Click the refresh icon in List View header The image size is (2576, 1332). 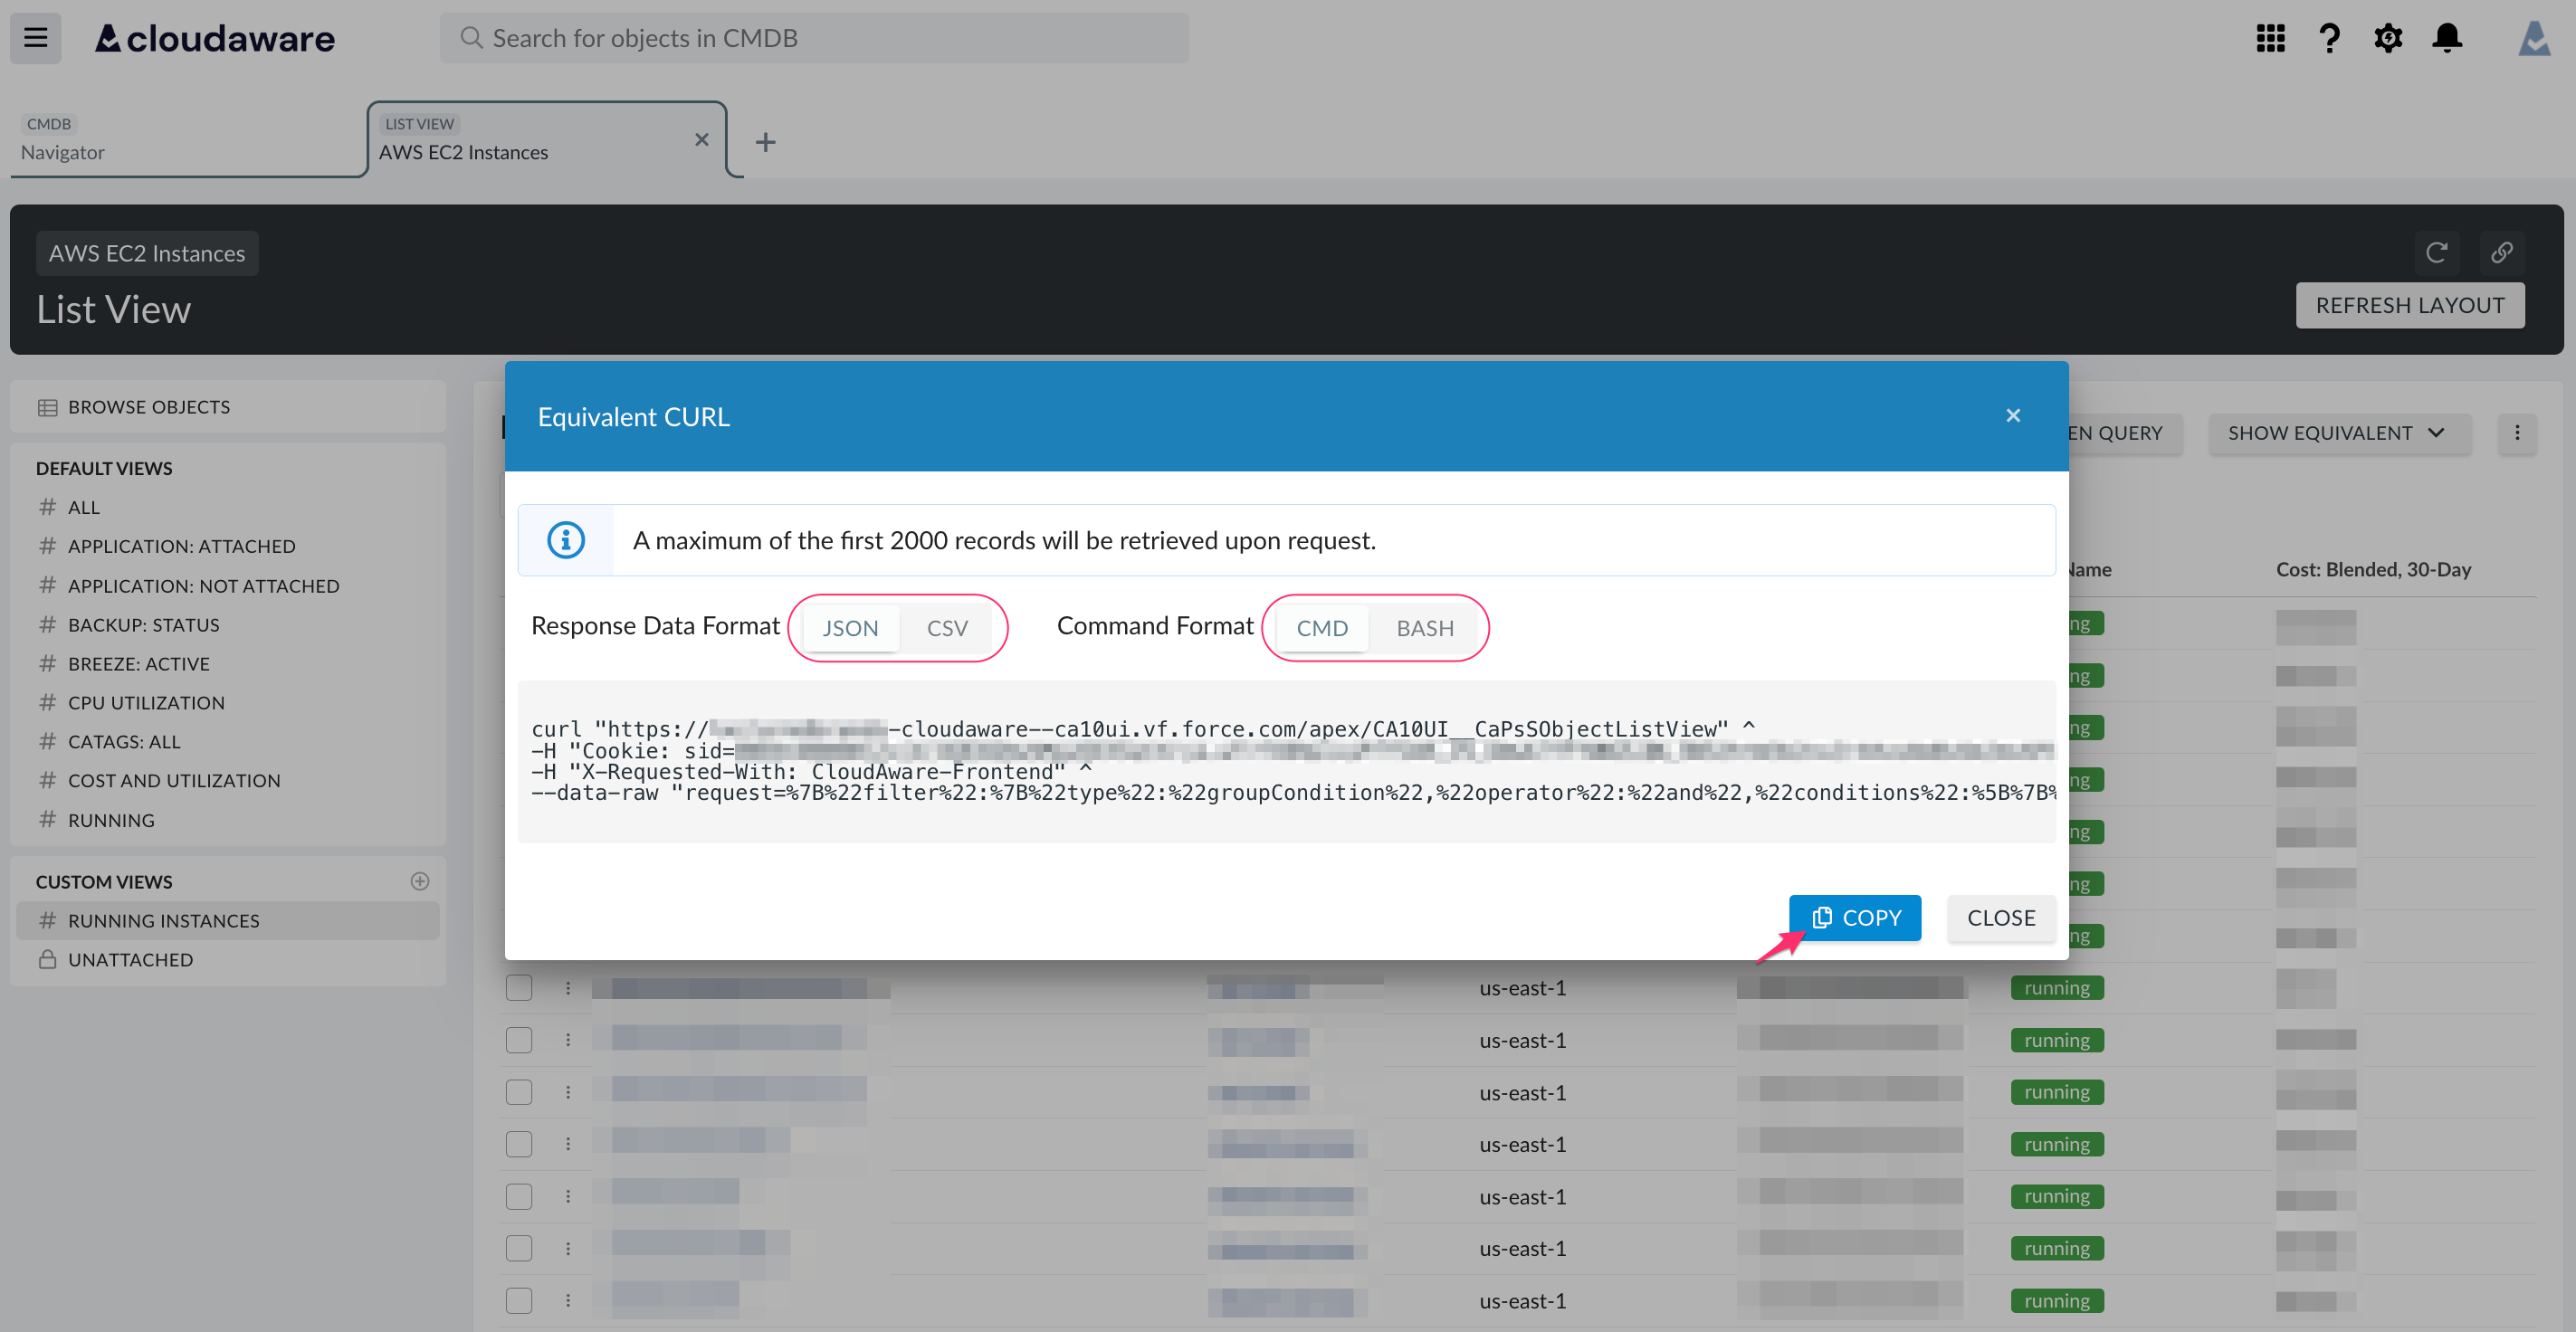[2436, 252]
